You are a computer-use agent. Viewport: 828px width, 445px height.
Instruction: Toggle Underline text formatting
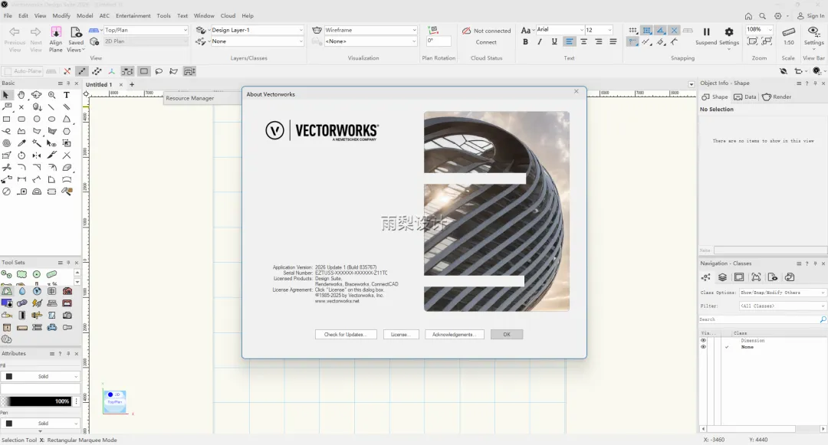click(554, 41)
